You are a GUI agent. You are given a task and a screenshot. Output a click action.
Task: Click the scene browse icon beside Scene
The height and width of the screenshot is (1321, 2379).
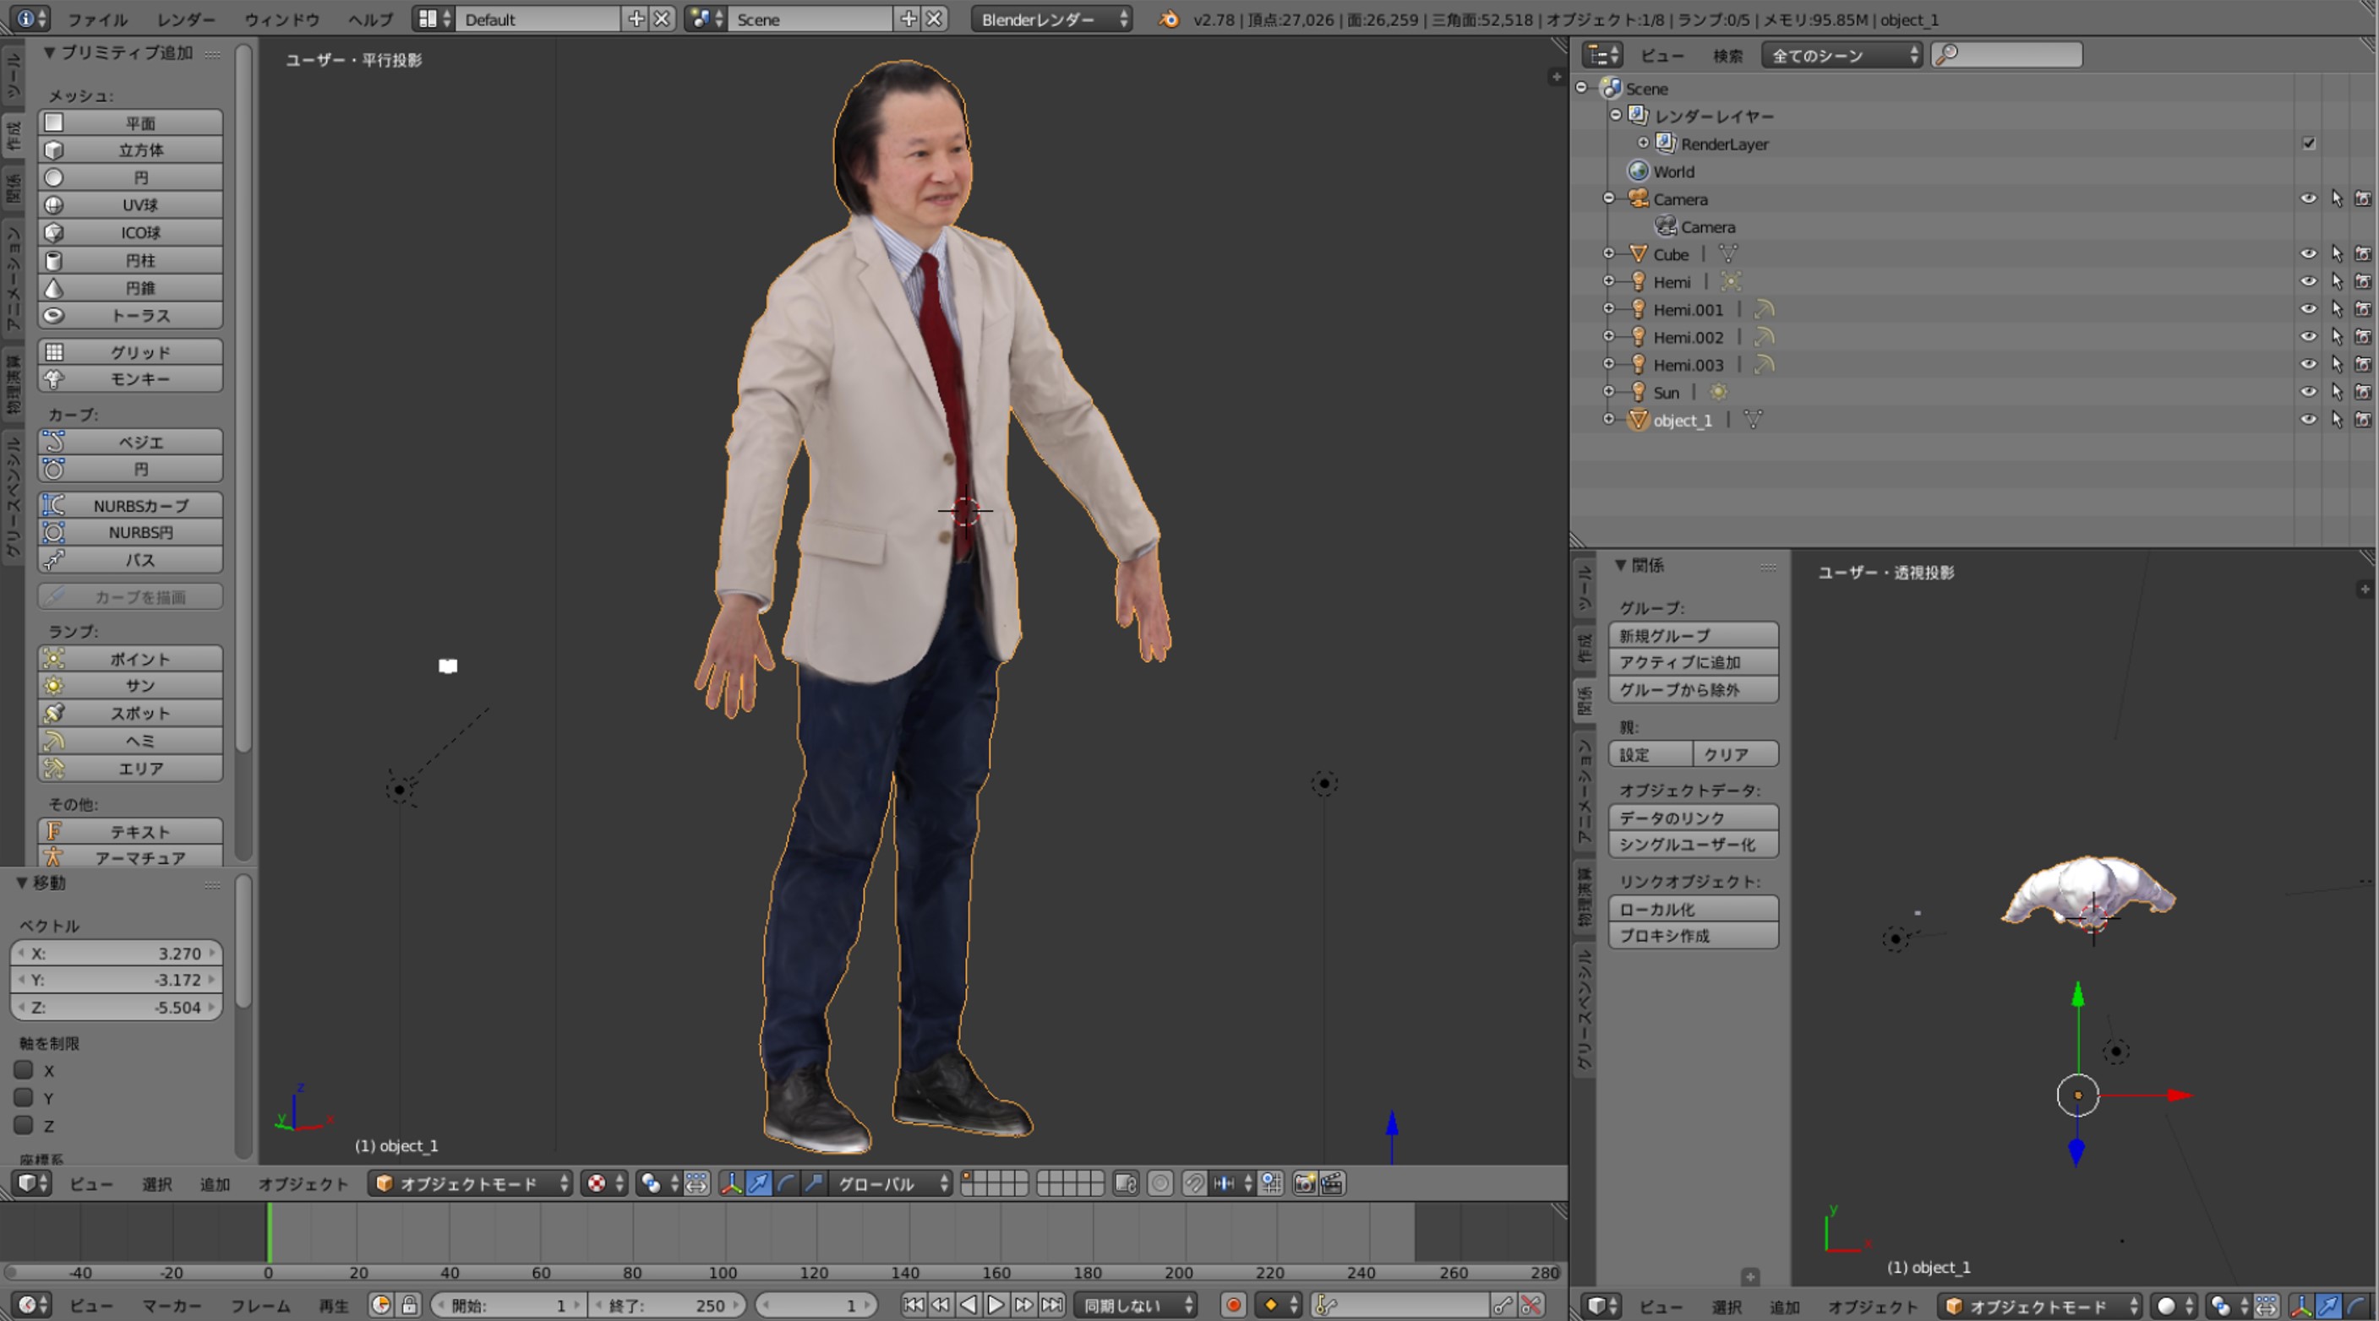click(x=707, y=19)
